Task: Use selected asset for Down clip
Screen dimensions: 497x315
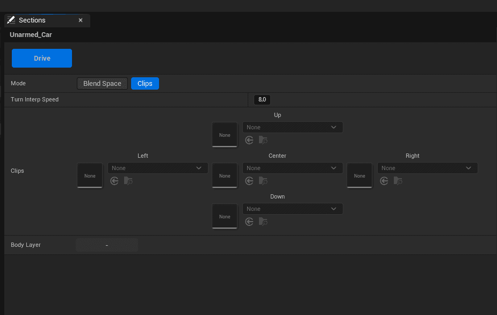Action: click(x=249, y=222)
